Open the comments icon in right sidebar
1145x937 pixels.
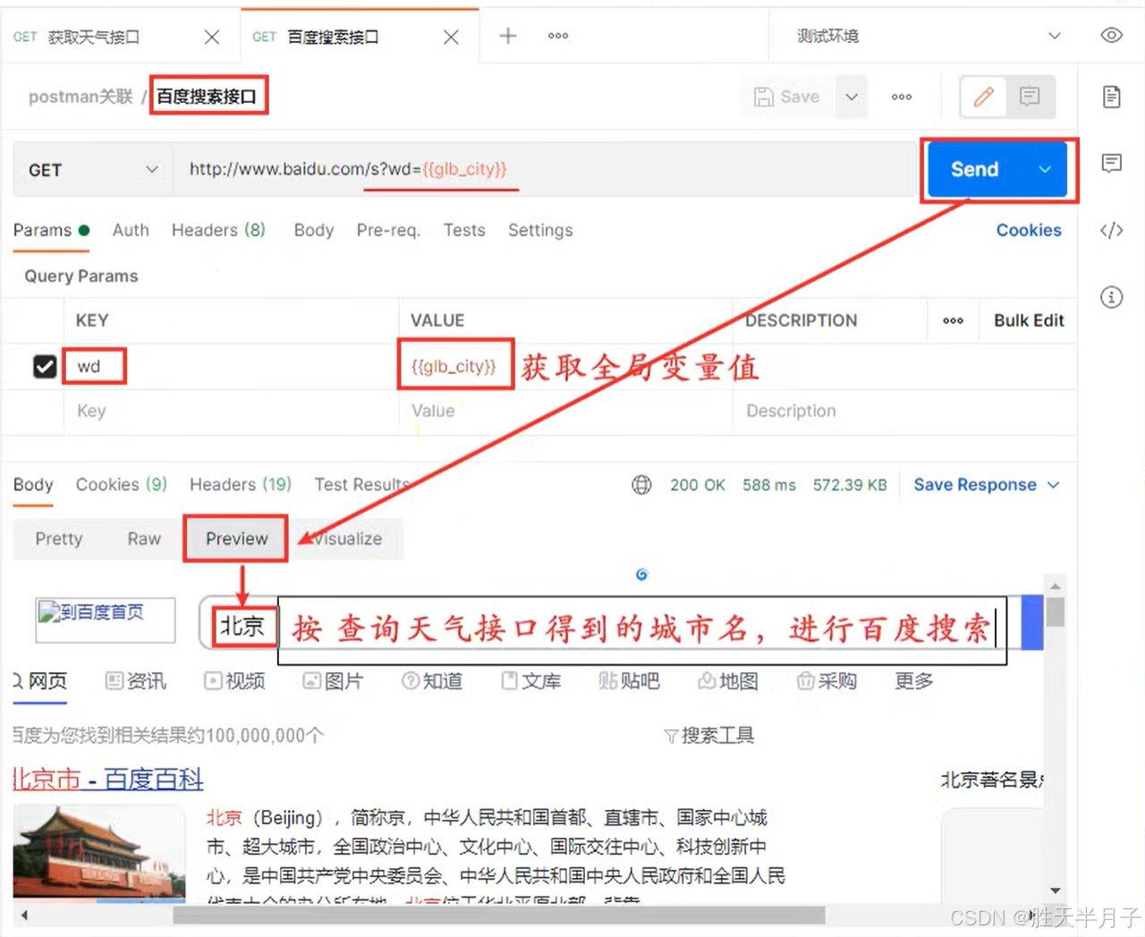pos(1111,163)
